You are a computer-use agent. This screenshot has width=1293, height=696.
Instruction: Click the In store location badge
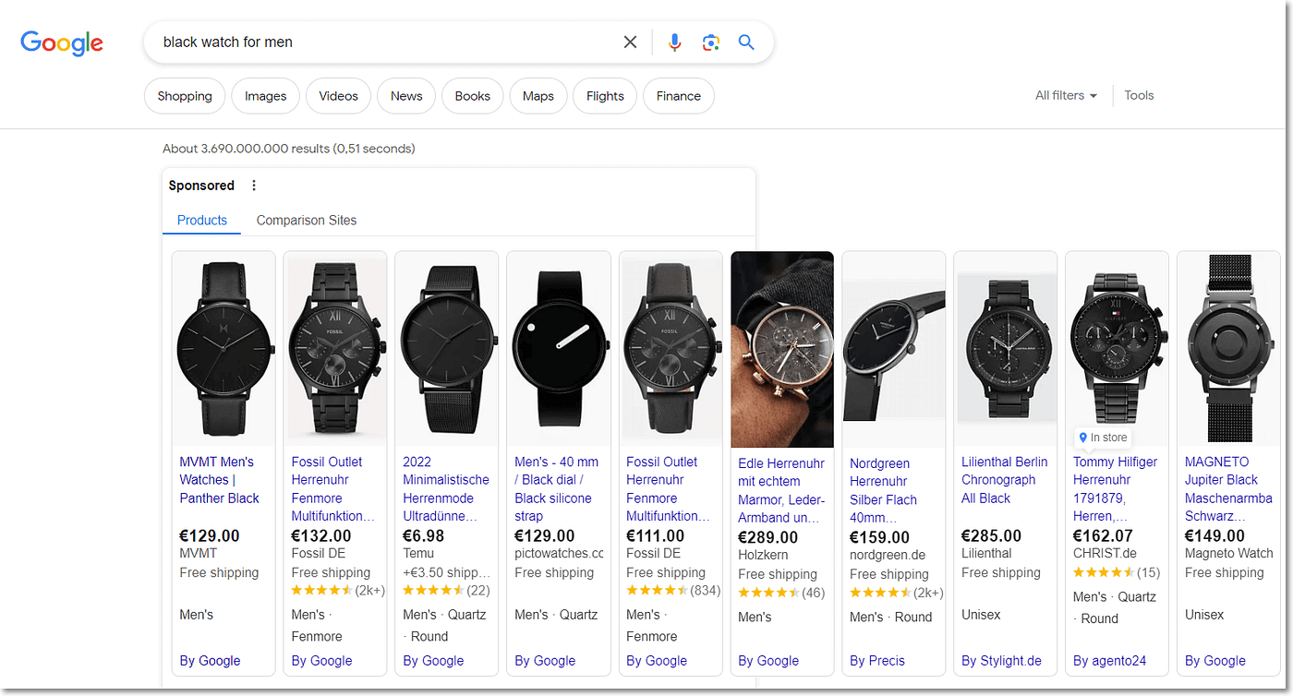pyautogui.click(x=1104, y=438)
